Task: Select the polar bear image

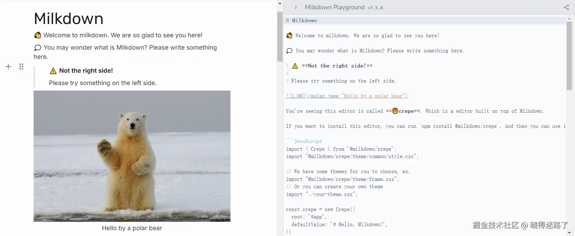Action: (132, 156)
